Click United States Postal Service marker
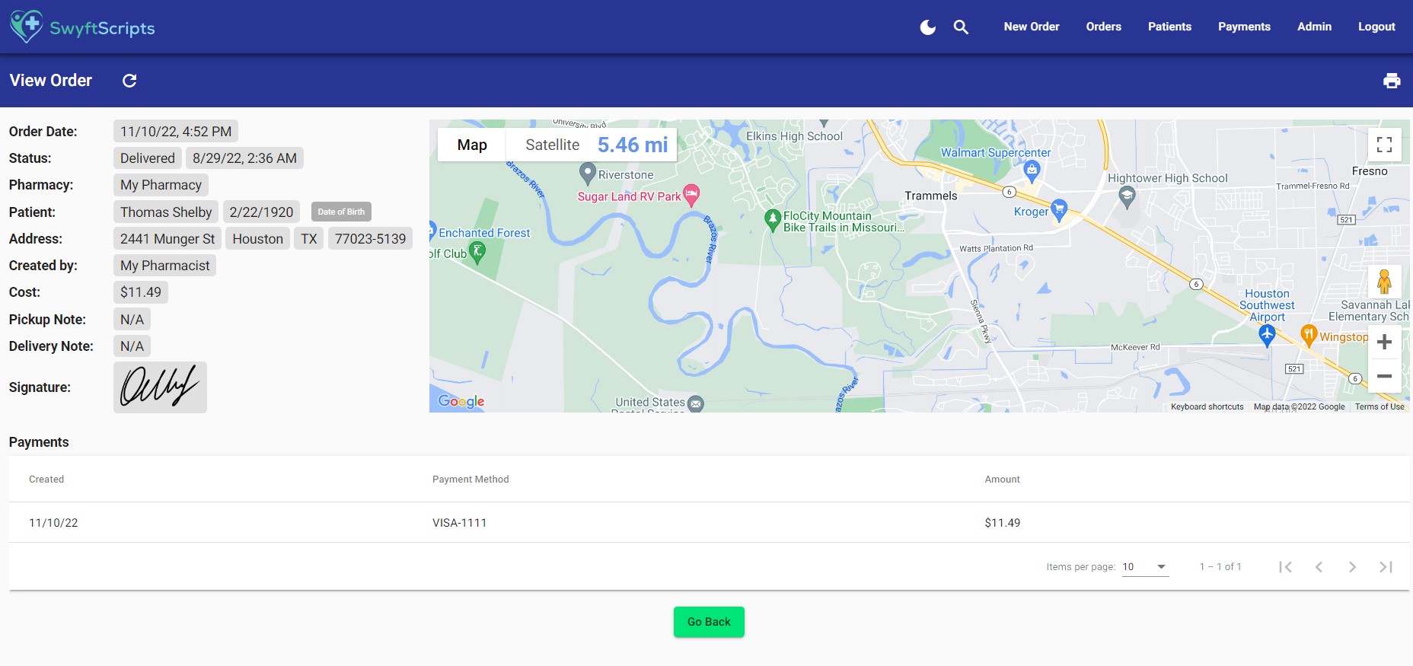1413x666 pixels. [x=696, y=403]
